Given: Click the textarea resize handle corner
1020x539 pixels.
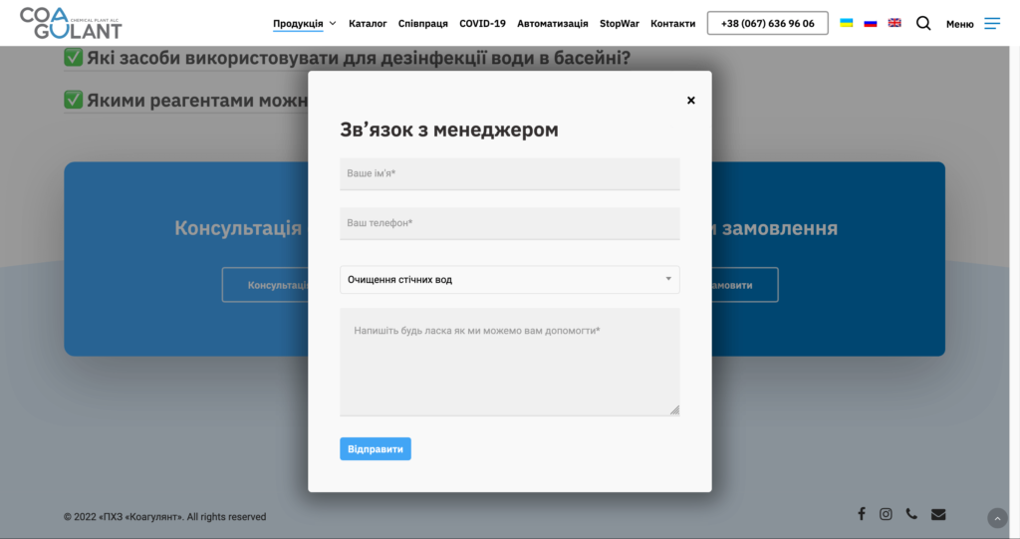Looking at the screenshot, I should click(x=674, y=410).
